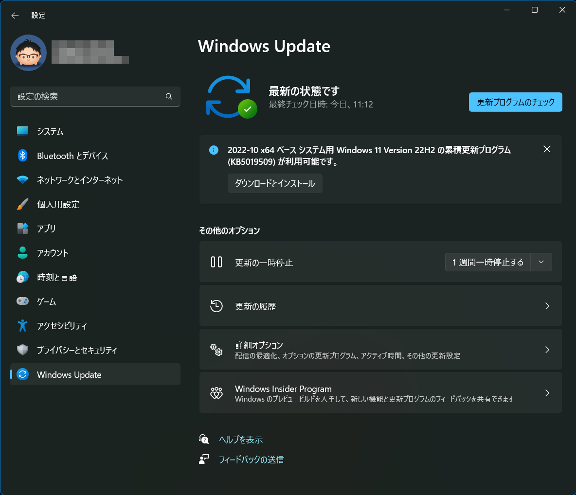Open アクセシビリティ settings
576x495 pixels.
pyautogui.click(x=95, y=326)
